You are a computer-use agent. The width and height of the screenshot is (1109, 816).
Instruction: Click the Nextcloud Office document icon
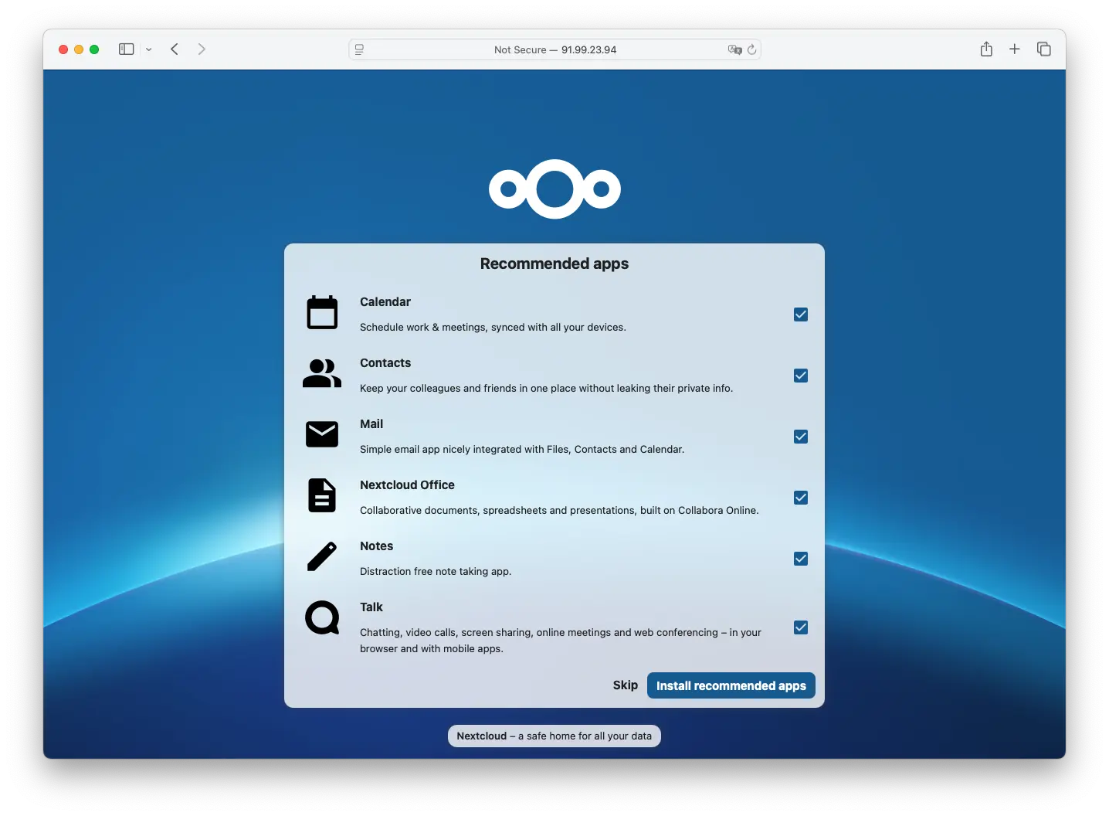click(322, 495)
